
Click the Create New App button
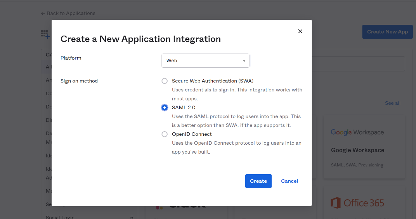pyautogui.click(x=387, y=32)
